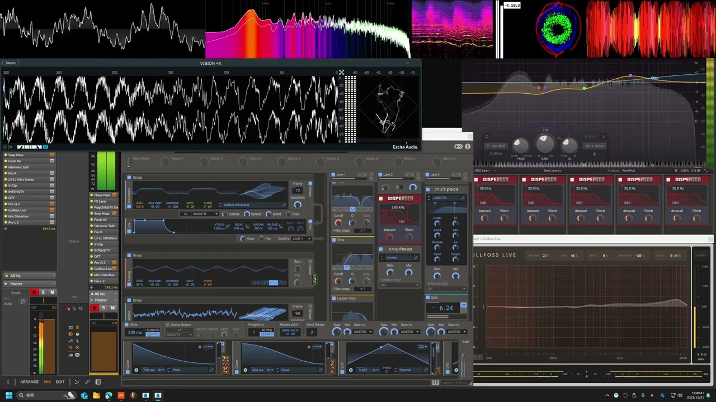Toggle the first Wavetable Group enable checkbox
Viewport: 716px width, 402px height.
click(x=129, y=178)
